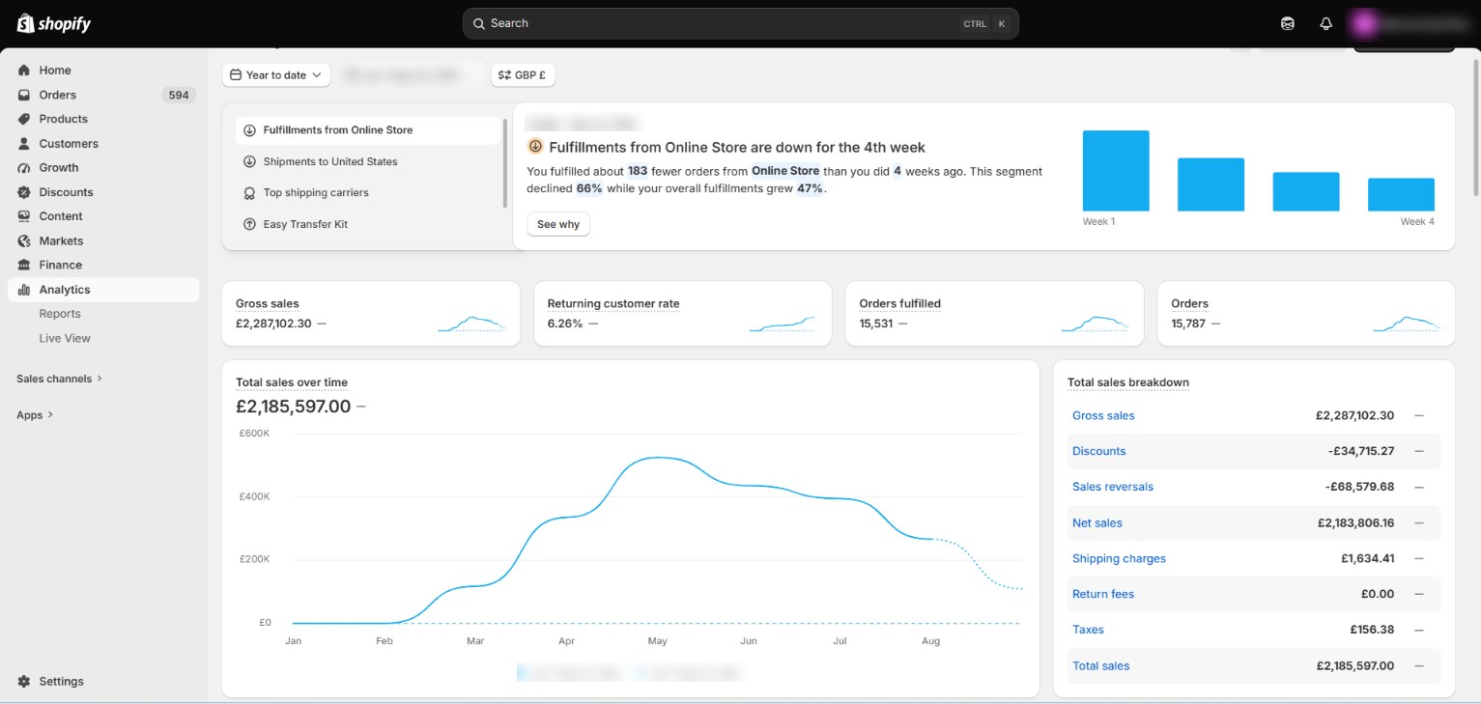The width and height of the screenshot is (1481, 704).
Task: Click the Orders icon in sidebar
Action: tap(24, 95)
